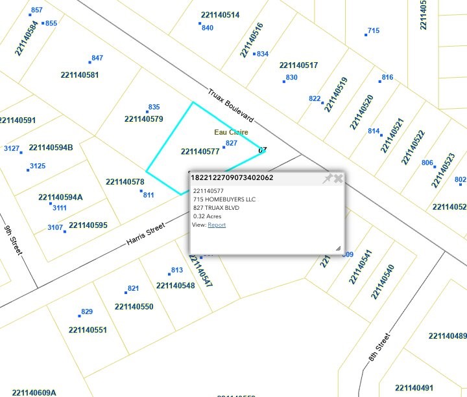The height and width of the screenshot is (397, 467).
Task: Click the address point marker 847
Action: point(90,62)
